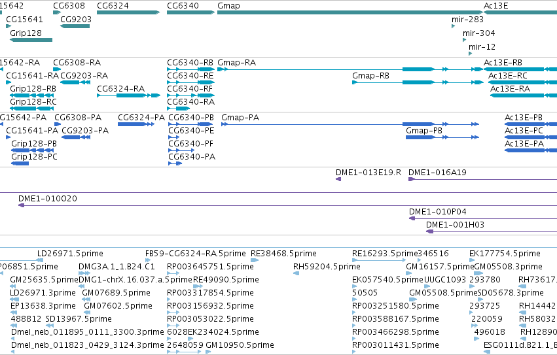Select the Gmap gene feature bar
The width and height of the screenshot is (557, 355).
(x=350, y=12)
